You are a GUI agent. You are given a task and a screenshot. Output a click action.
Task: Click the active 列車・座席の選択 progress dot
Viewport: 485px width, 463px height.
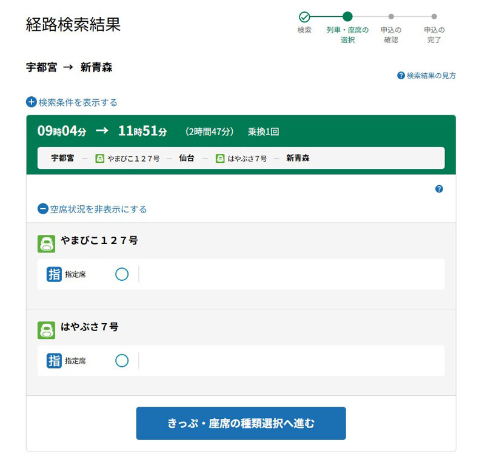click(347, 17)
